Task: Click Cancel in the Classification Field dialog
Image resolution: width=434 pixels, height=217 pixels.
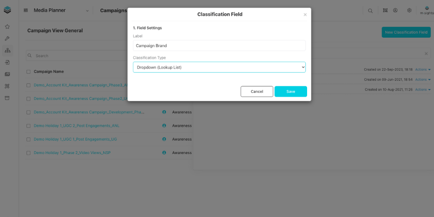Action: pyautogui.click(x=256, y=92)
